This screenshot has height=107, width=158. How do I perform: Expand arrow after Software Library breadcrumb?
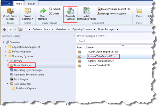[x=53, y=29]
